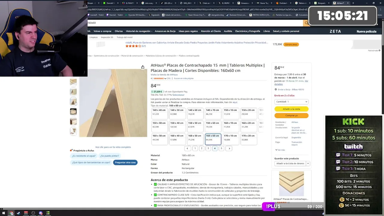Open the Siguiendo X bookmark

(154, 15)
